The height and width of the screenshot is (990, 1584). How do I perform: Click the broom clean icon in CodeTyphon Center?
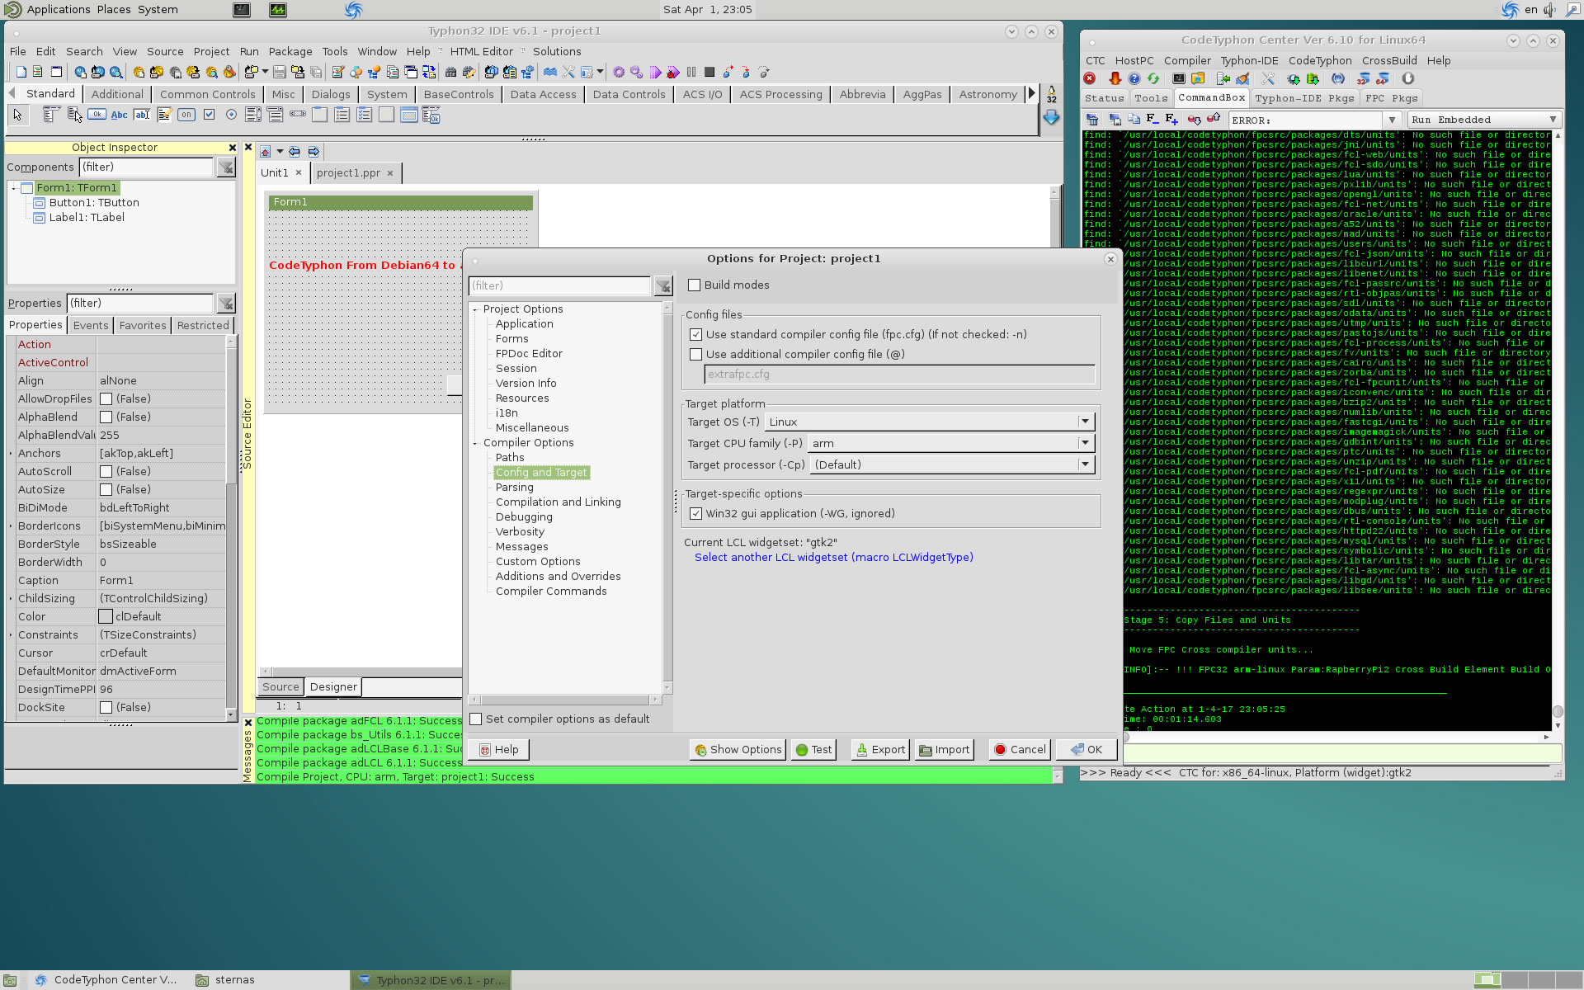coord(1242,78)
